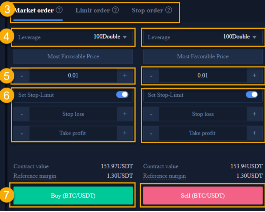Click sell-side Stop loss input field
This screenshot has height=212, width=265.
[203, 114]
